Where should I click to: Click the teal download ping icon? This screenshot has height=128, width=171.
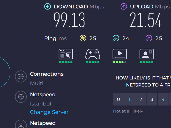coord(116,38)
